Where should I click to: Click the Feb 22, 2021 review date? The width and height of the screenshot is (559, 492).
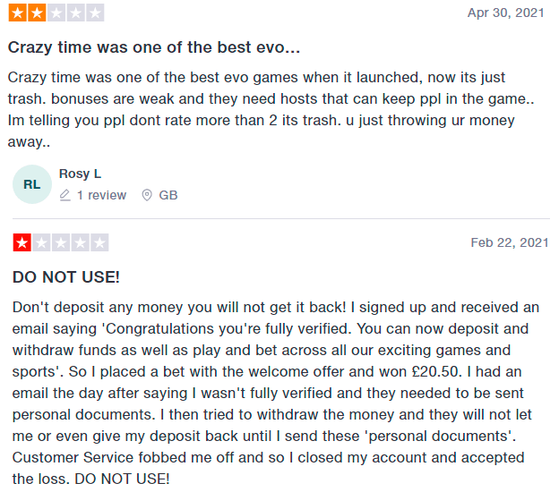click(509, 242)
